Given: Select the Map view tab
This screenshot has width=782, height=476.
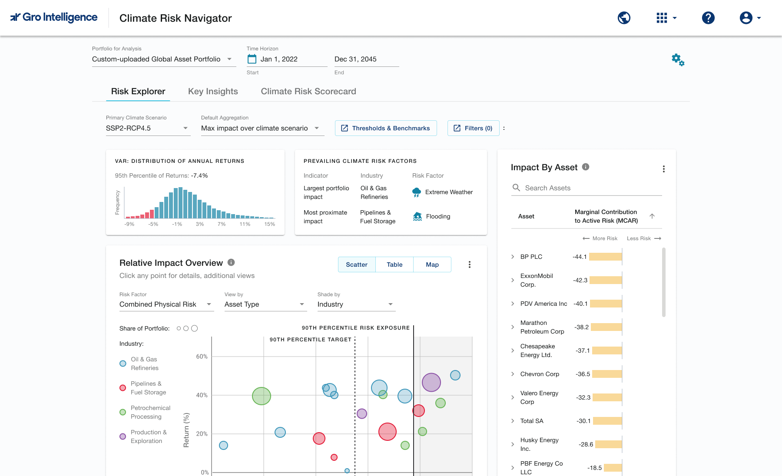Looking at the screenshot, I should tap(432, 264).
